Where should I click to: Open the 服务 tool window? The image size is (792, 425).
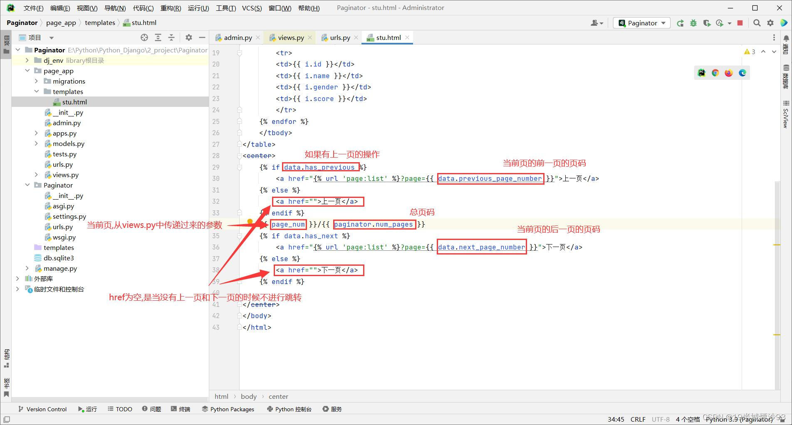click(332, 409)
